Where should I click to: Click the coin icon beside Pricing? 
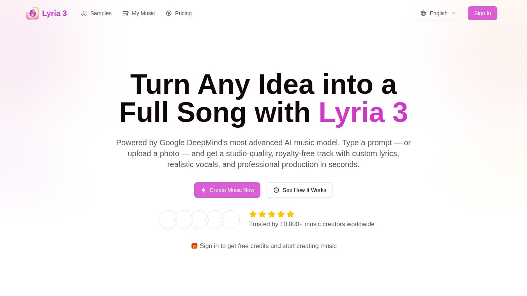click(x=169, y=13)
